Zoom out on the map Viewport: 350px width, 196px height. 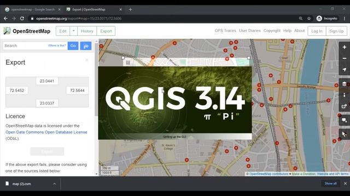(344, 58)
